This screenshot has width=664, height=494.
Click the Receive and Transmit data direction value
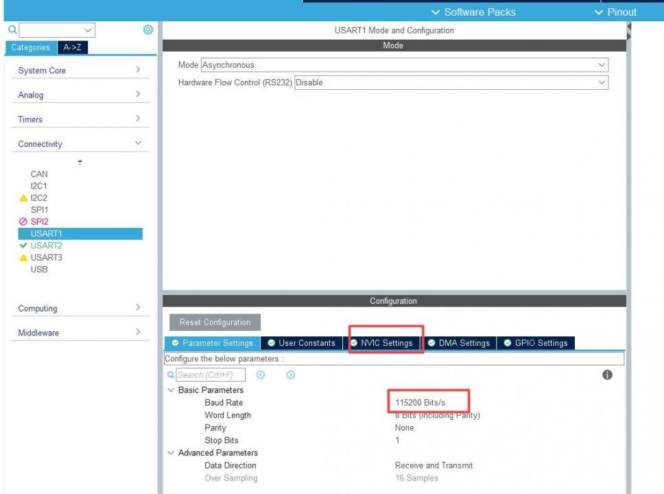point(434,465)
